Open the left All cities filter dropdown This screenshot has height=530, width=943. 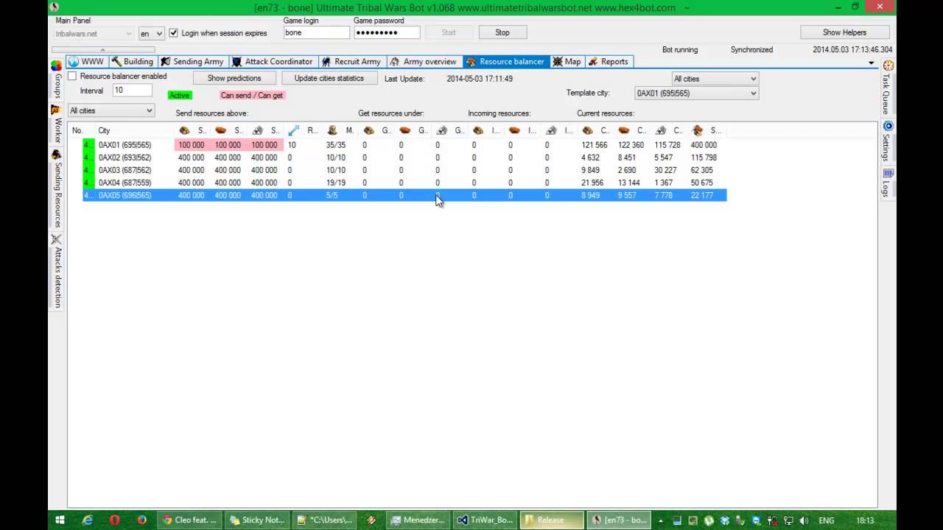(x=111, y=110)
